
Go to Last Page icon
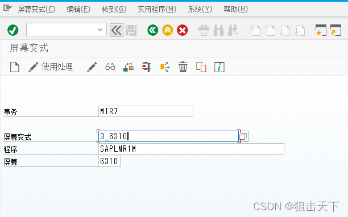300,30
